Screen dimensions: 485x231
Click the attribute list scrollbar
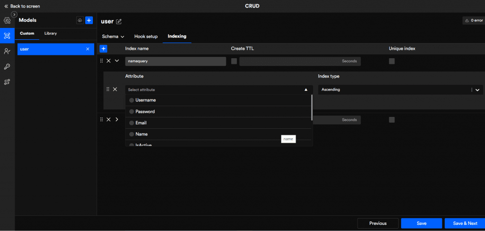pyautogui.click(x=312, y=107)
